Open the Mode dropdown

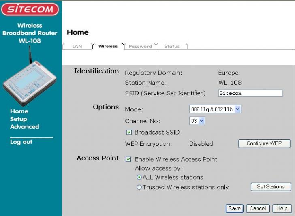click(x=215, y=109)
